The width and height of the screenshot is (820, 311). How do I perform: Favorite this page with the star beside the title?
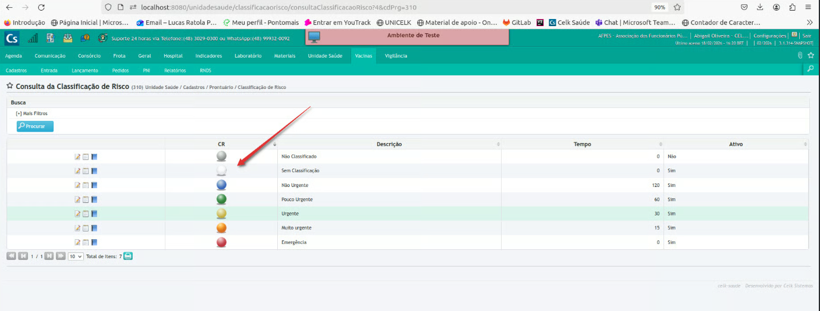point(10,87)
